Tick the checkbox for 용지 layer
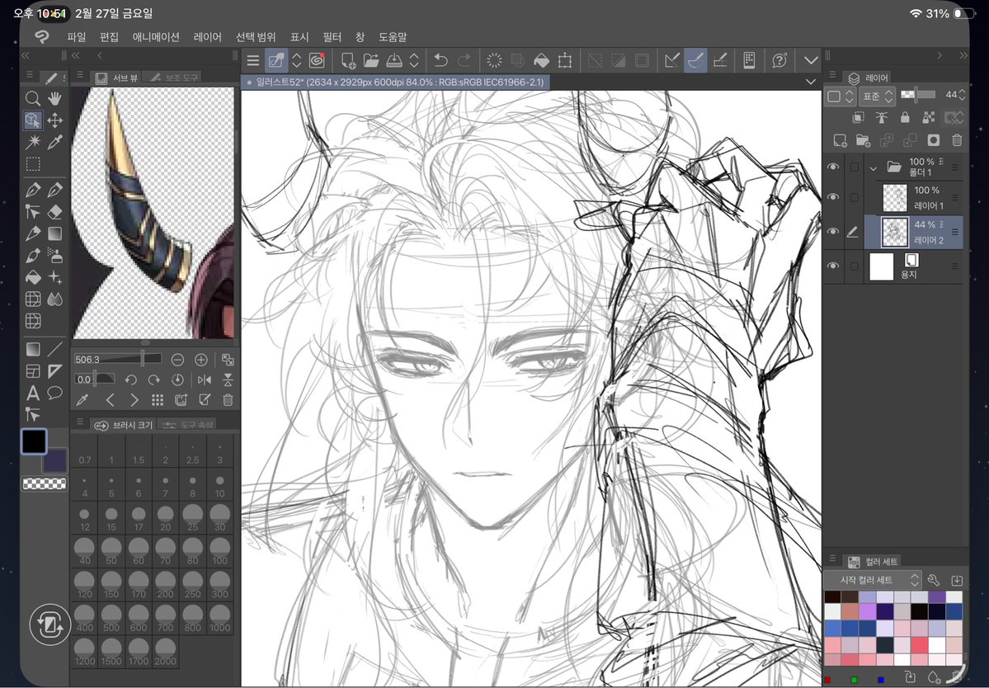This screenshot has width=989, height=688. click(855, 266)
